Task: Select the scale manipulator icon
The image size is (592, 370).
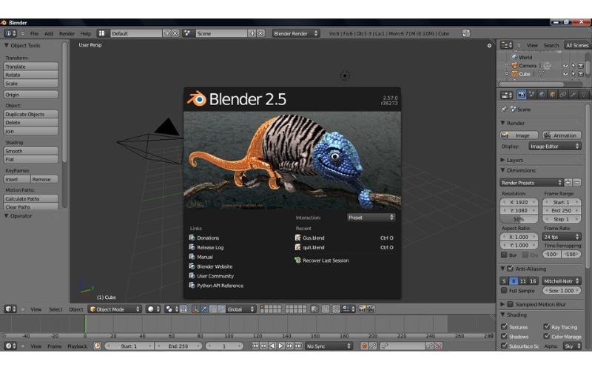Action: pyautogui.click(x=221, y=309)
